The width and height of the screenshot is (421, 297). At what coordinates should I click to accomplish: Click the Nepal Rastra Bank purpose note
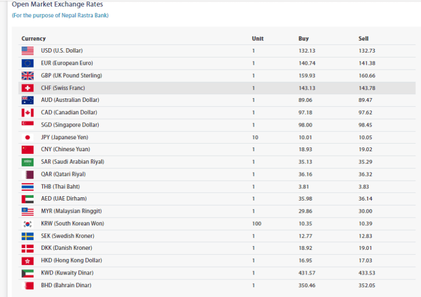(60, 15)
